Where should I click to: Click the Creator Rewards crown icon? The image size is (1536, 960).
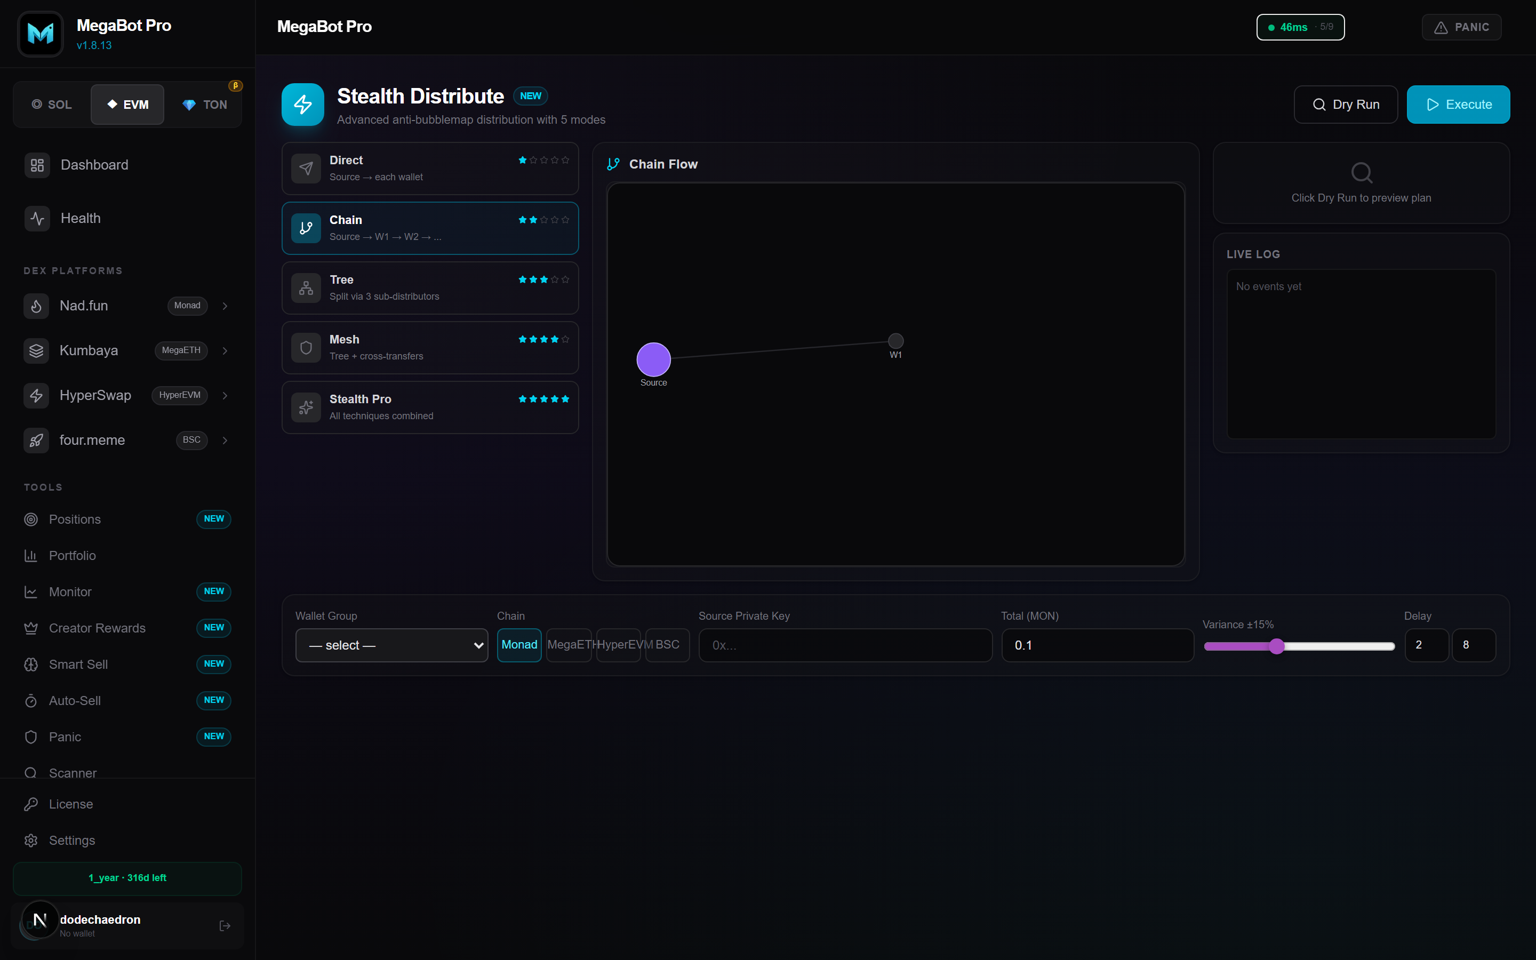pos(30,628)
